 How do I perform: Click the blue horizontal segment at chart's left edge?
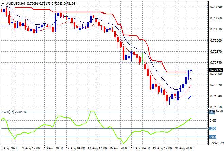point(6,26)
